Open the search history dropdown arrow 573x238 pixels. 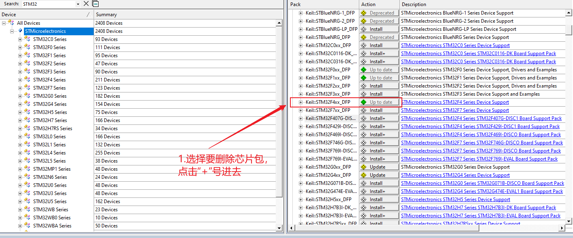tap(78, 4)
